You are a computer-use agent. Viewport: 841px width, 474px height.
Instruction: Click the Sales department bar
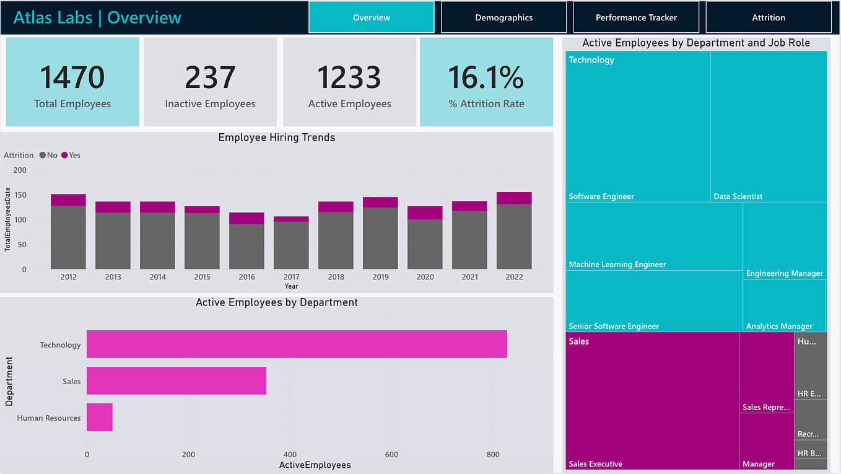176,380
